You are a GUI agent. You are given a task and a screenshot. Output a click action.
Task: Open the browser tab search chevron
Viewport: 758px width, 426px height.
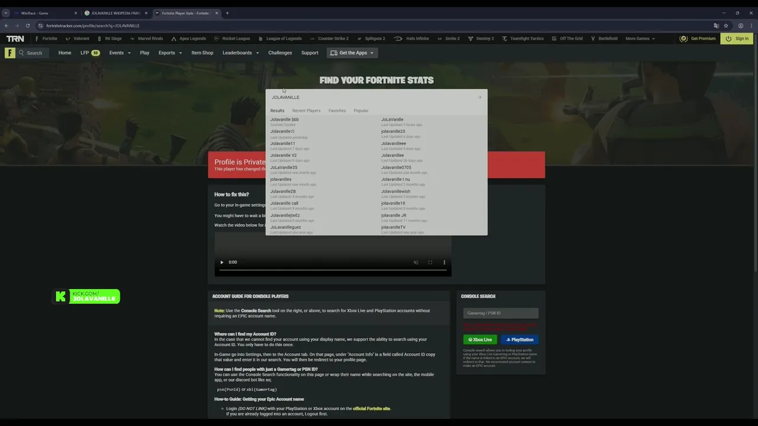6,13
